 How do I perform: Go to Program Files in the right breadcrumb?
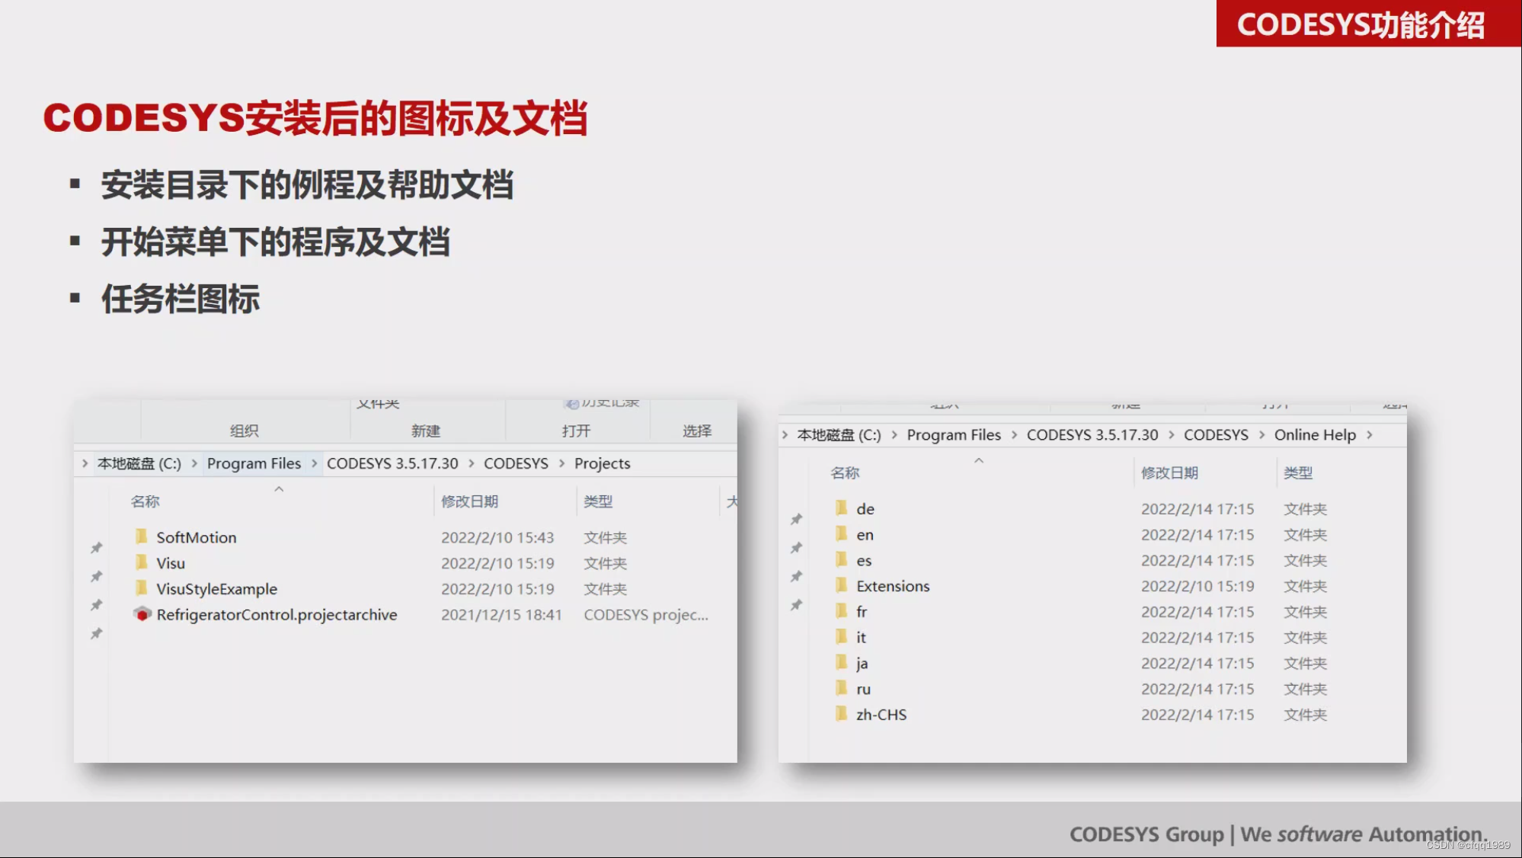click(x=954, y=435)
